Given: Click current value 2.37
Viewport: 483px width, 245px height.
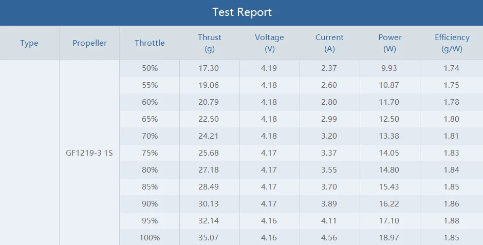Looking at the screenshot, I should click(329, 68).
